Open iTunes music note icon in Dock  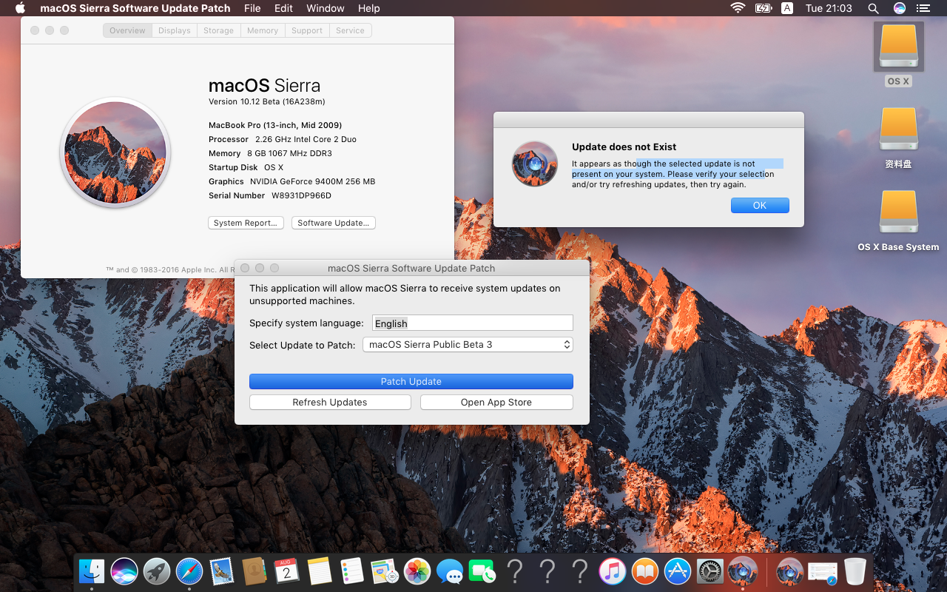point(613,571)
